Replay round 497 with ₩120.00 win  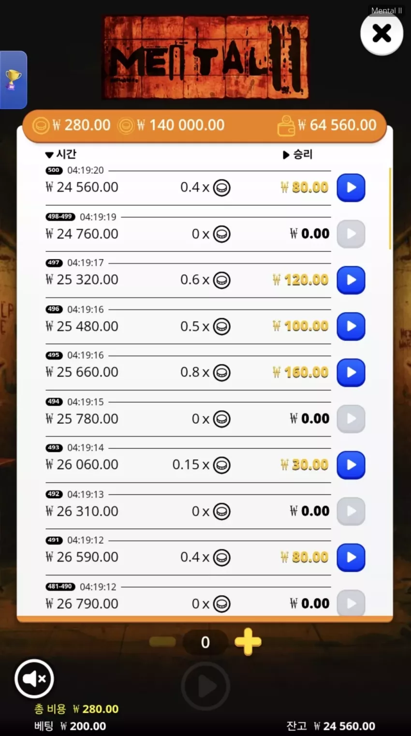(351, 280)
